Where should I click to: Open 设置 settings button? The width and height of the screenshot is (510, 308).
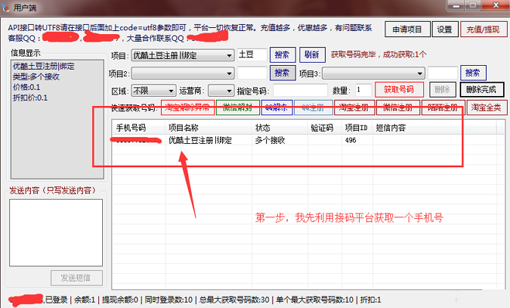tap(445, 29)
